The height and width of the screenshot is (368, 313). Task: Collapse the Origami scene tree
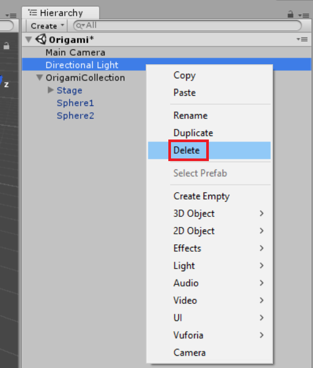pyautogui.click(x=28, y=39)
